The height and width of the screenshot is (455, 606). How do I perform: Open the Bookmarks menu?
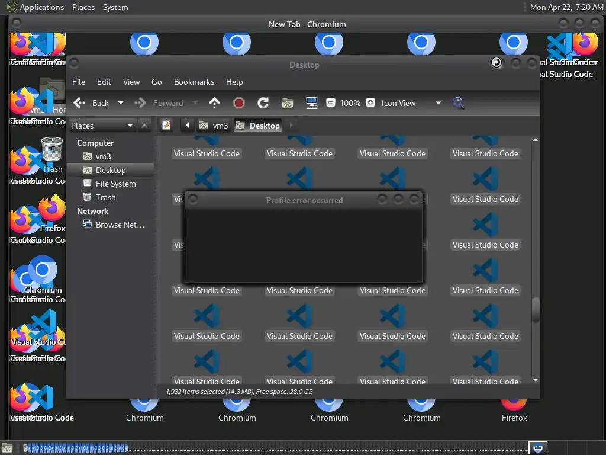194,82
